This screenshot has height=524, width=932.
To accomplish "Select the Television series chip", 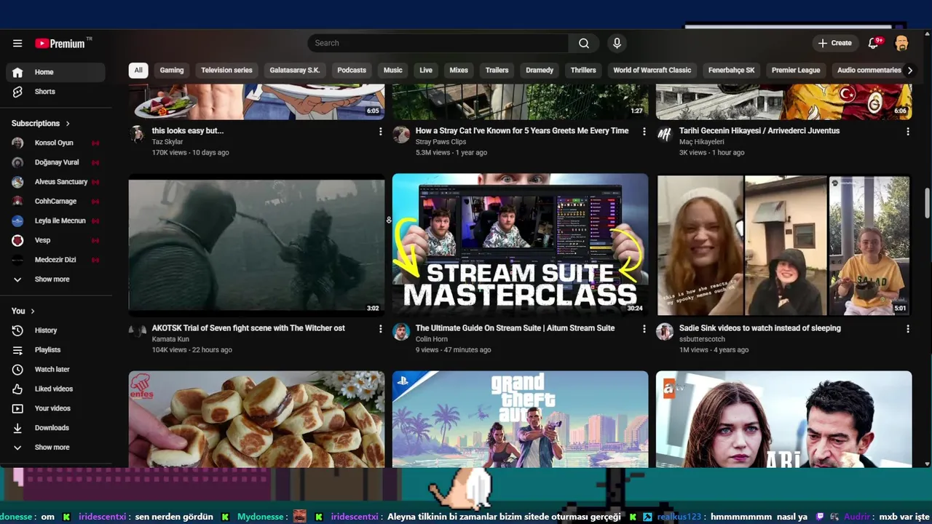I will 226,71.
